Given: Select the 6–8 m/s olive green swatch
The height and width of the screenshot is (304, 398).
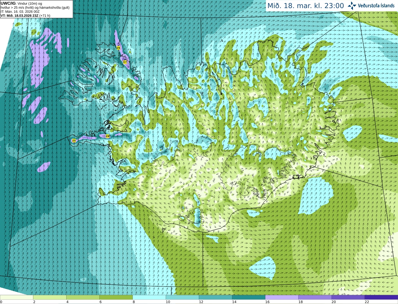Looking at the screenshot, I should point(116,297).
